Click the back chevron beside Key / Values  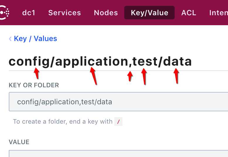point(10,39)
